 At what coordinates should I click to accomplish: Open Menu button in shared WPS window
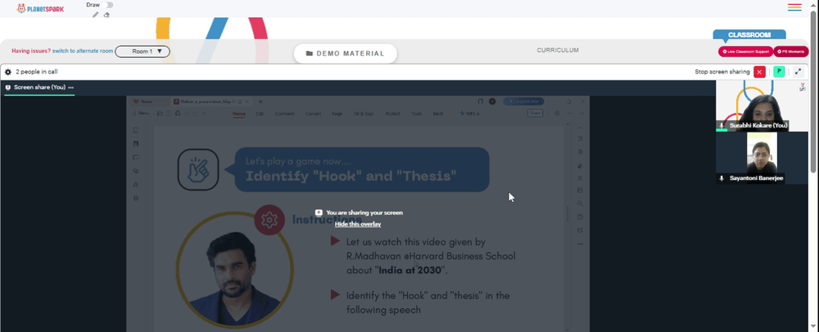click(141, 113)
